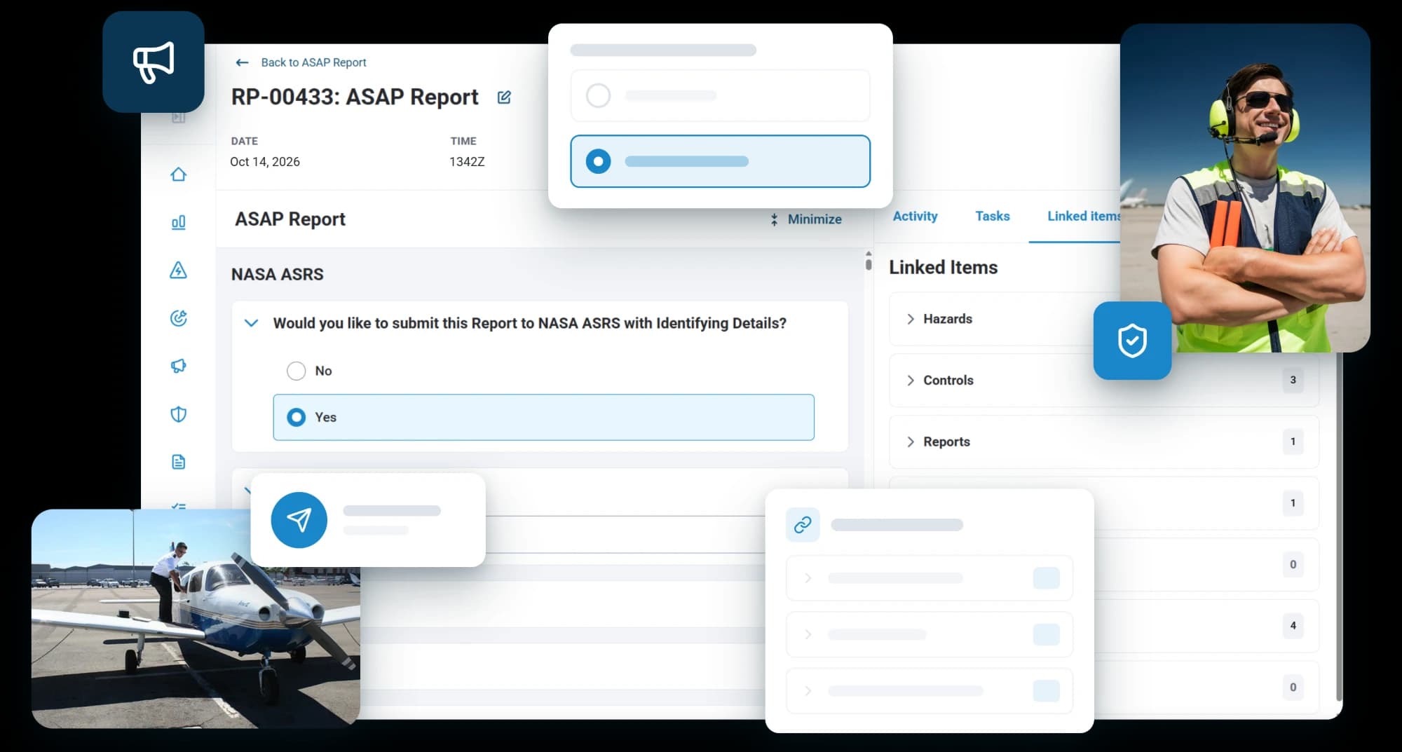Open the Home icon in sidebar
The height and width of the screenshot is (752, 1402).
point(179,174)
